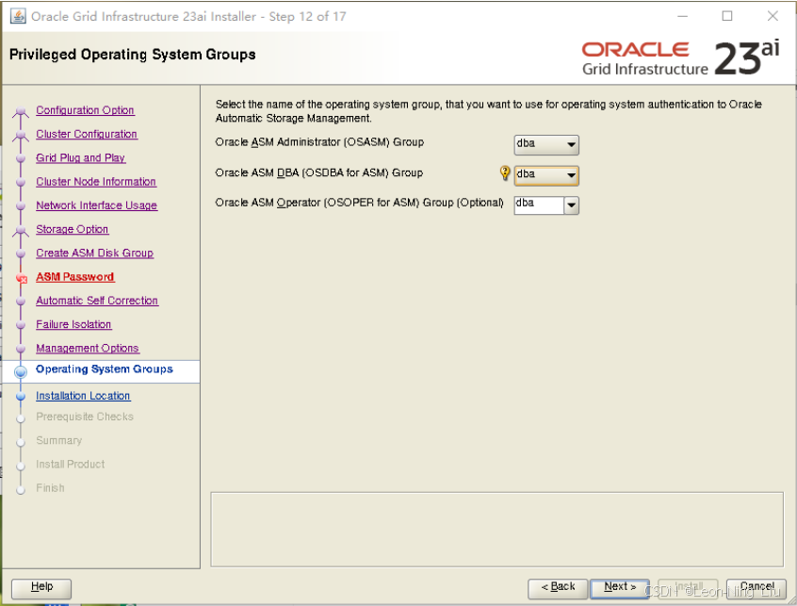
Task: Click the current-step bullet for Operating System Groups
Action: click(x=21, y=372)
